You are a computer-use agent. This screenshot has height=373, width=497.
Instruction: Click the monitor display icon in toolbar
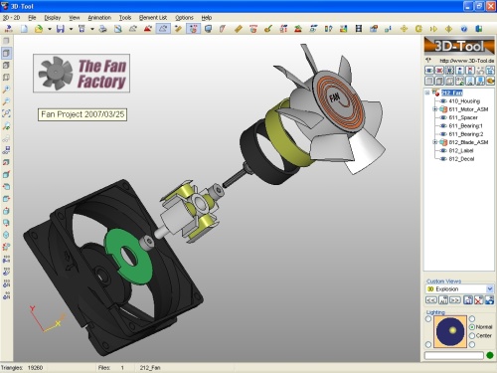(208, 29)
